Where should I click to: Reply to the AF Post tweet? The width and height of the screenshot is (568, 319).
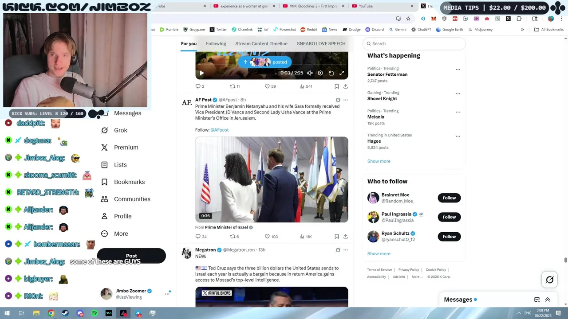[x=198, y=237]
